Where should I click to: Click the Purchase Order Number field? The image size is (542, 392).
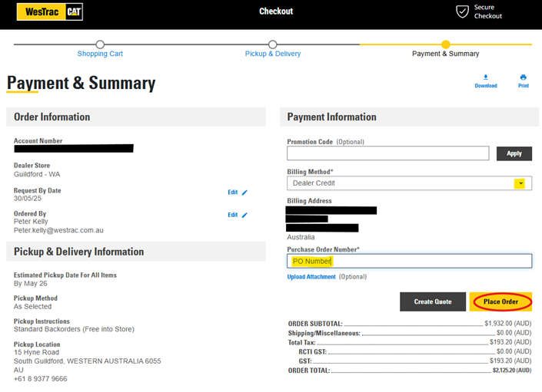(409, 262)
